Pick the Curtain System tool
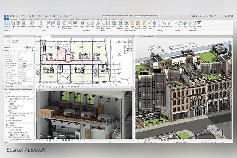Image resolution: width=237 pixels, height=158 pixels. click(64, 25)
